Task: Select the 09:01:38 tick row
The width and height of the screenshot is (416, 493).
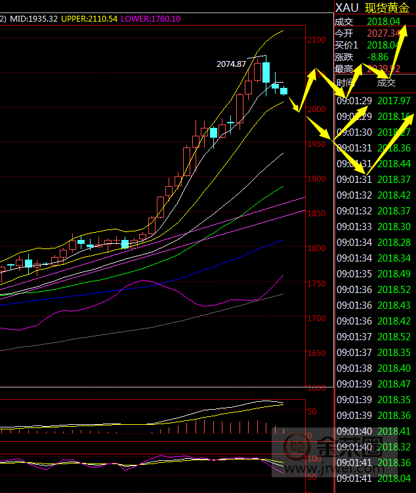Action: point(374,368)
